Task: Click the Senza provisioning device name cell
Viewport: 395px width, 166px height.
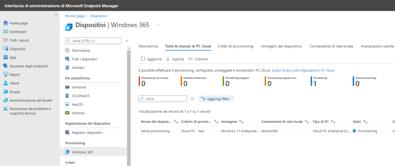Action: [x=155, y=131]
